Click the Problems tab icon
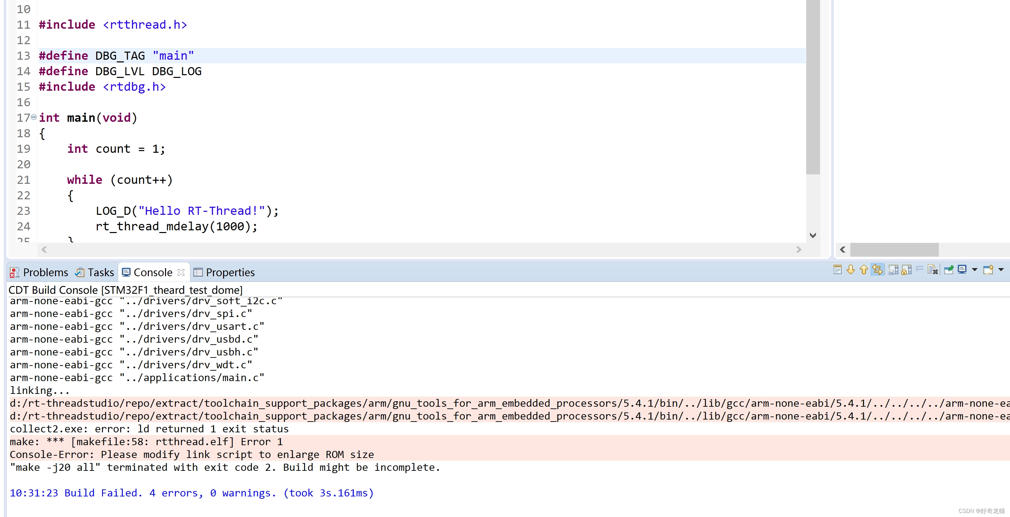The width and height of the screenshot is (1010, 517). pos(15,272)
